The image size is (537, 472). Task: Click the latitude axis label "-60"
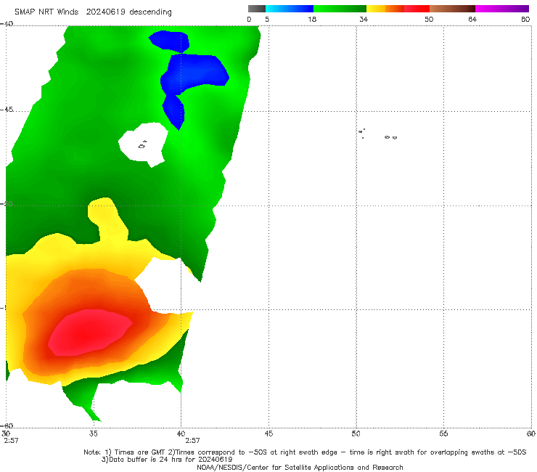click(7, 426)
